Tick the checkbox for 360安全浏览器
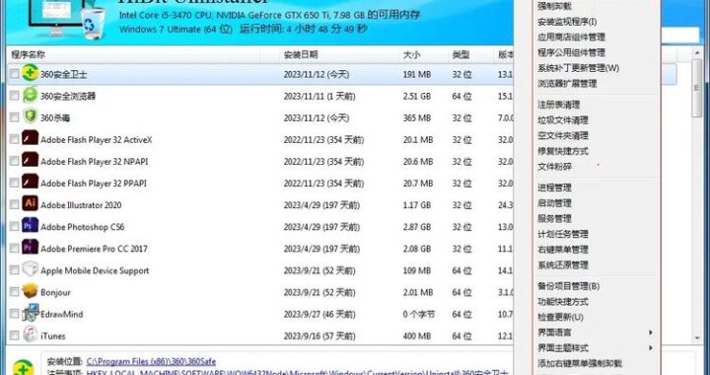Image resolution: width=710 pixels, height=375 pixels. pos(15,95)
